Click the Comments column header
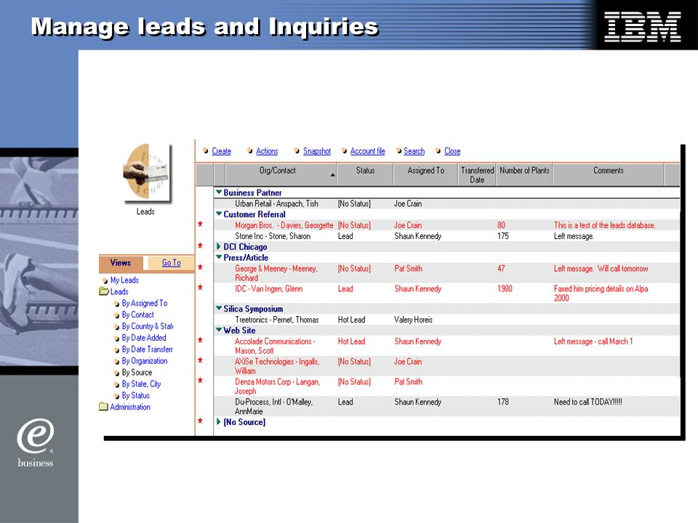 tap(608, 174)
